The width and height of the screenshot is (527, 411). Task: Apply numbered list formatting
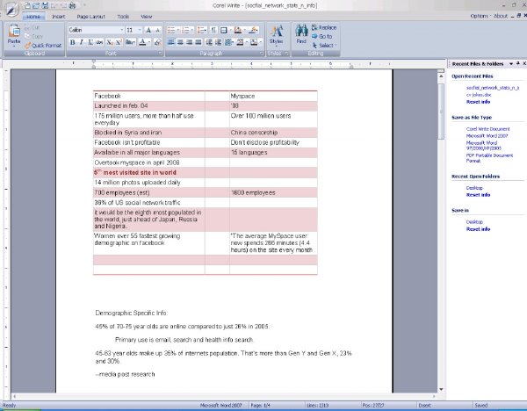[x=187, y=30]
